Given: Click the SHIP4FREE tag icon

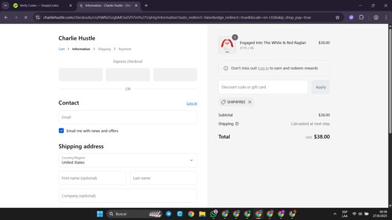Looking at the screenshot, I should (x=223, y=102).
